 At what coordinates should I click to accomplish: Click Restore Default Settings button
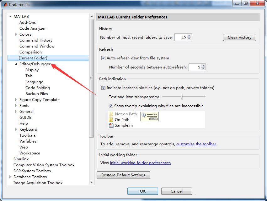click(x=123, y=175)
